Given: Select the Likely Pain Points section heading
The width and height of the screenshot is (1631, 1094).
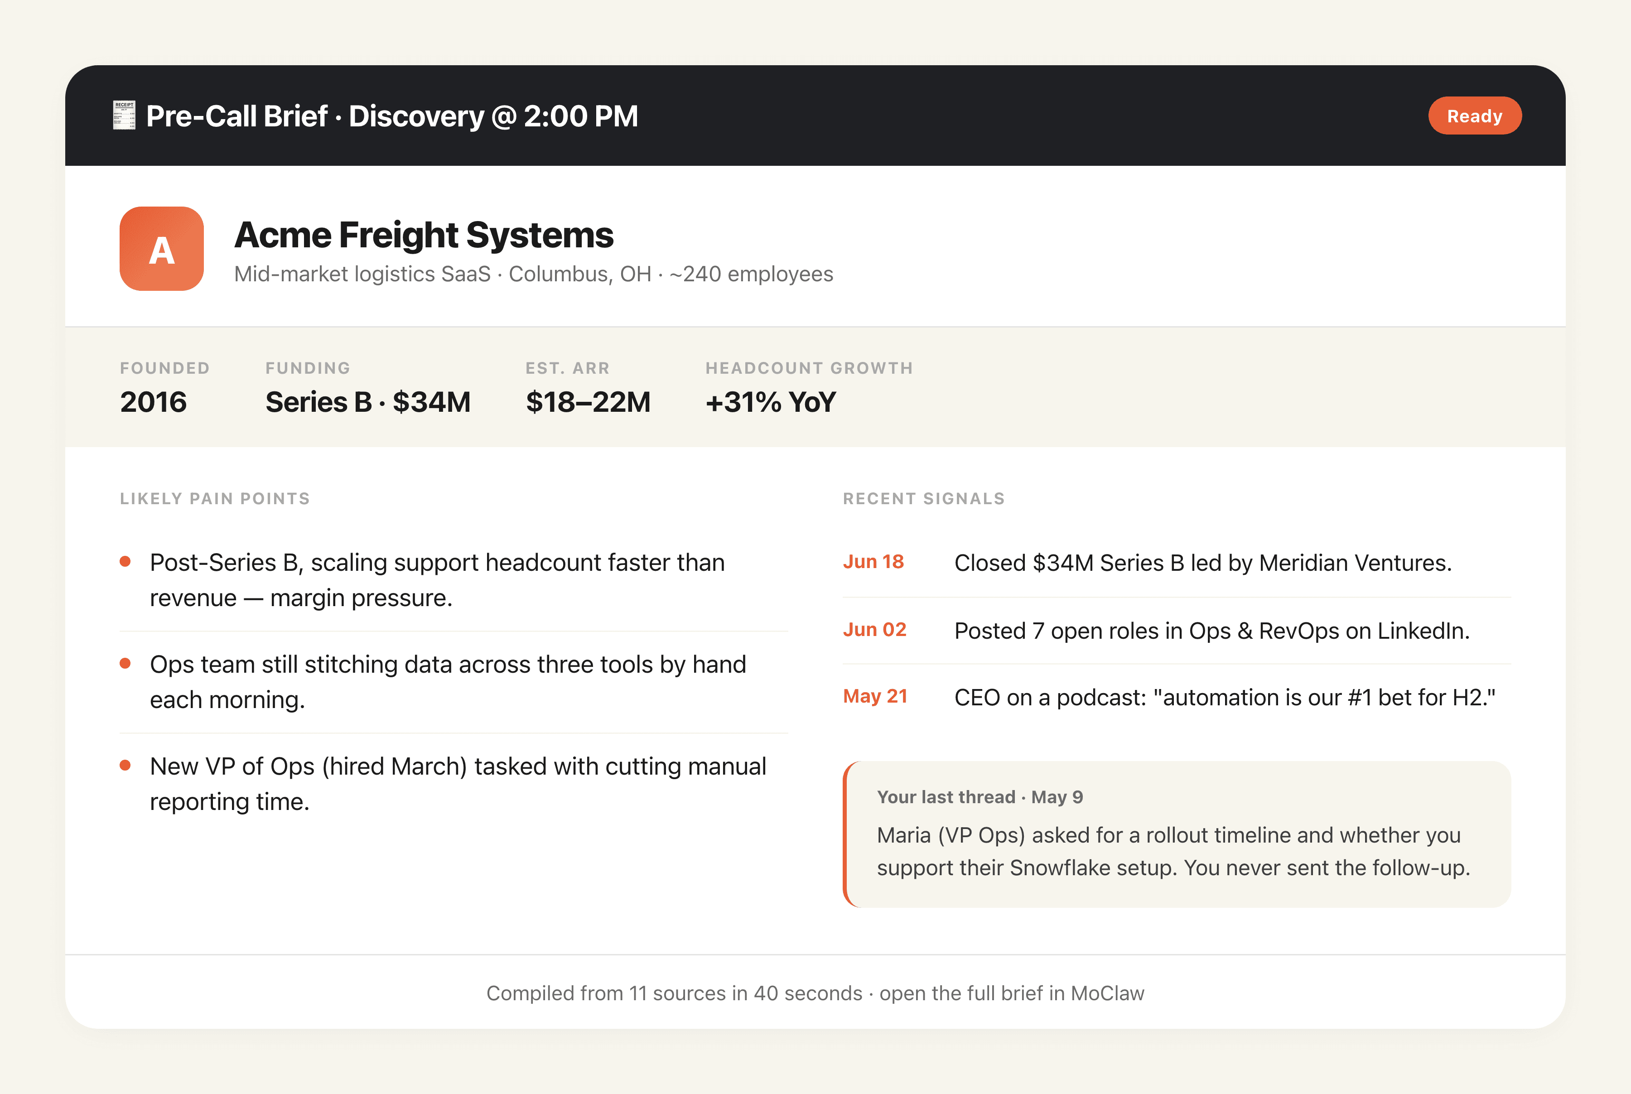Looking at the screenshot, I should pyautogui.click(x=215, y=499).
